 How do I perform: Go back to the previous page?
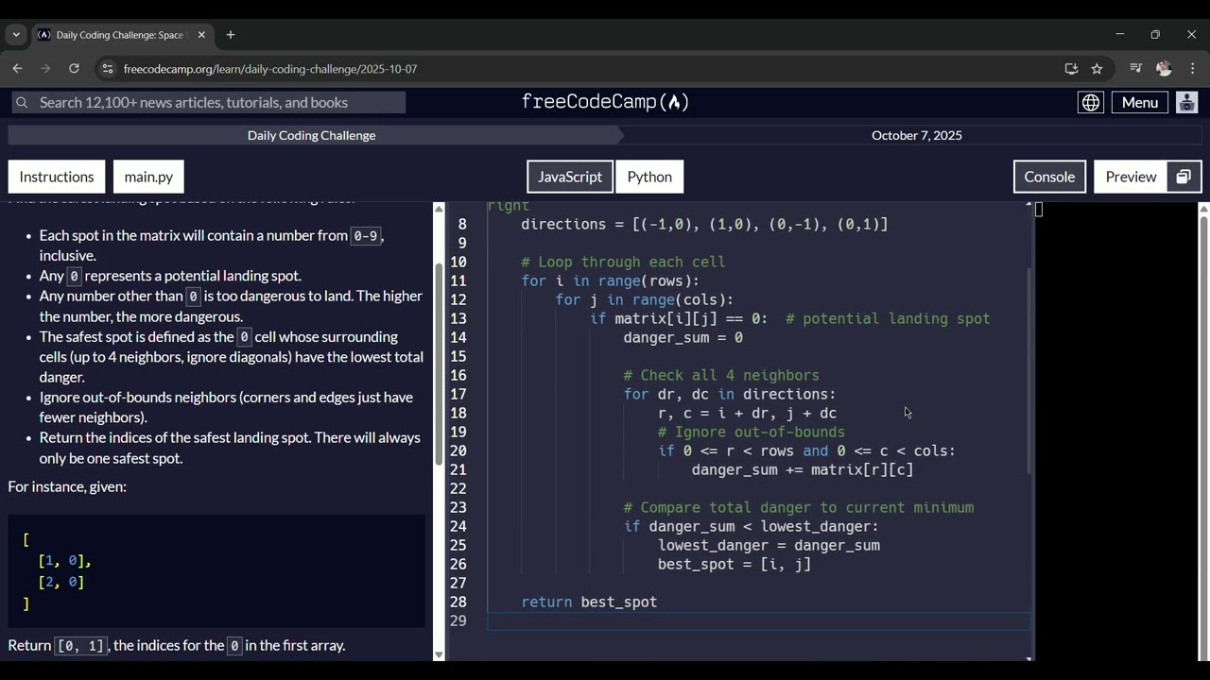pos(17,69)
